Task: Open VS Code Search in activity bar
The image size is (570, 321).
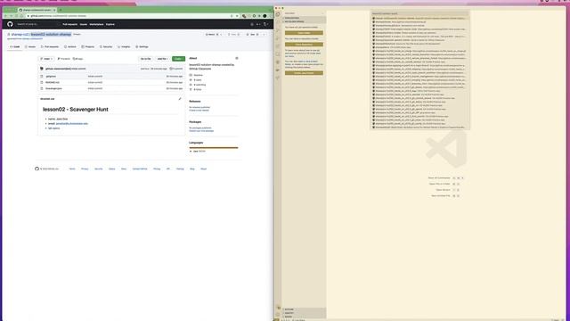Action: 278,22
